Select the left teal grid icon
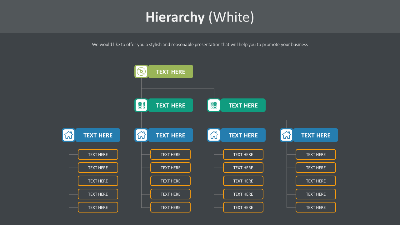 (141, 105)
